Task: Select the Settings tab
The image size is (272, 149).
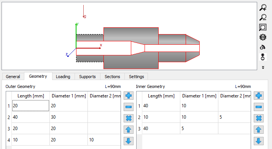Action: pos(136,77)
